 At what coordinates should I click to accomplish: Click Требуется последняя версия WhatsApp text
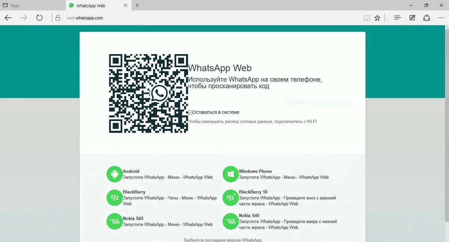[223, 240]
